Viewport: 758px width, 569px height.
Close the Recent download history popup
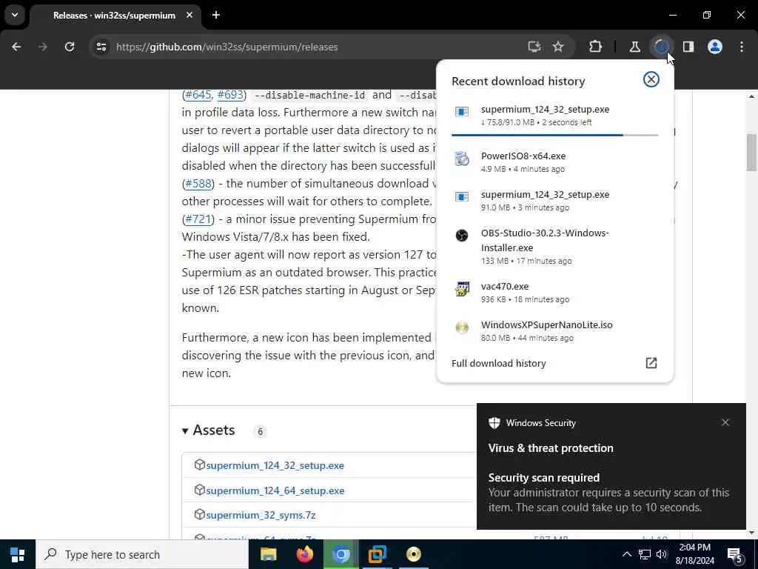651,79
